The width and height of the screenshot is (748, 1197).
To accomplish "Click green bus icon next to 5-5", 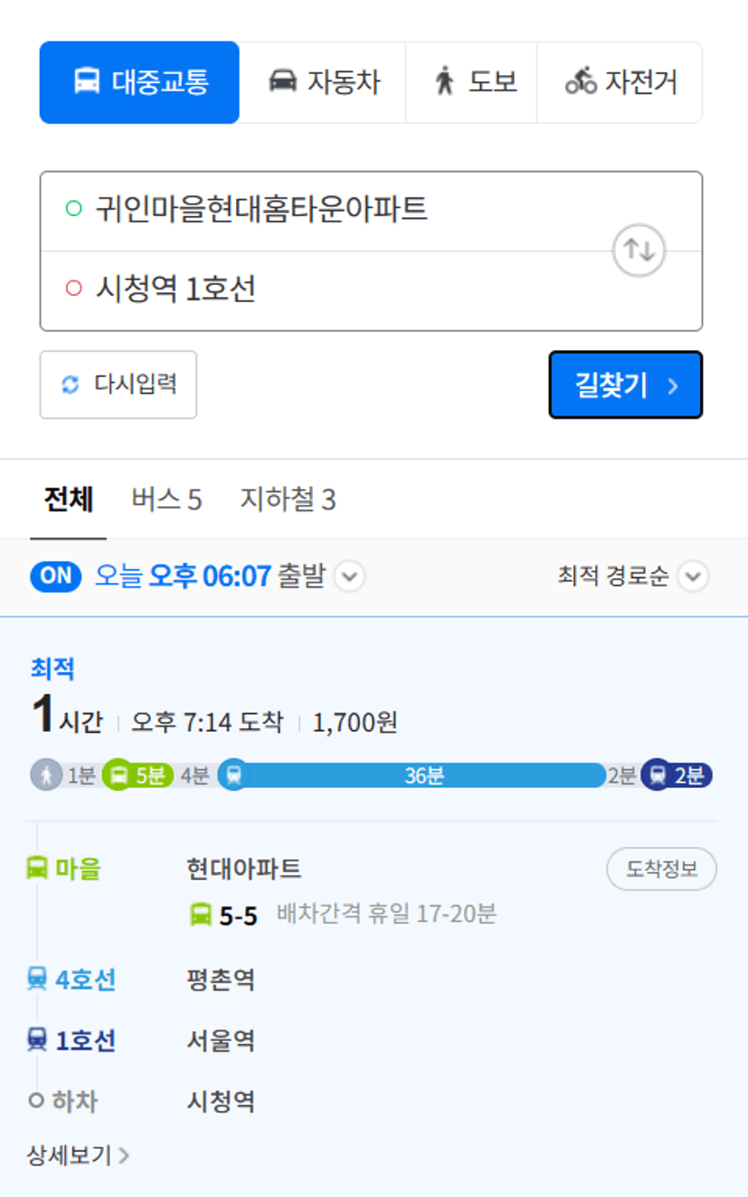I will 200,915.
